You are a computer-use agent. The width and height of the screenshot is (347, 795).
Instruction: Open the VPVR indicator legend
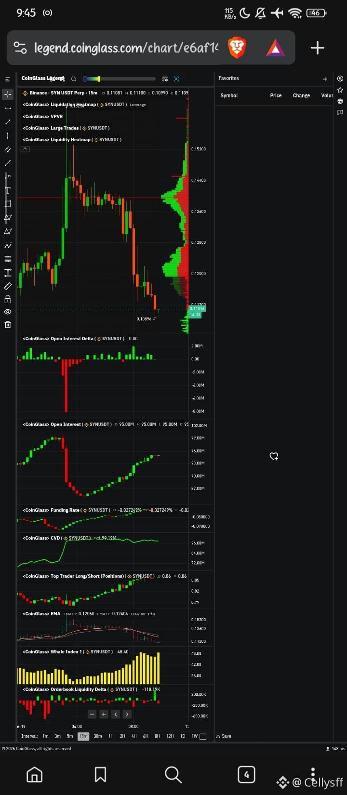pyautogui.click(x=42, y=116)
